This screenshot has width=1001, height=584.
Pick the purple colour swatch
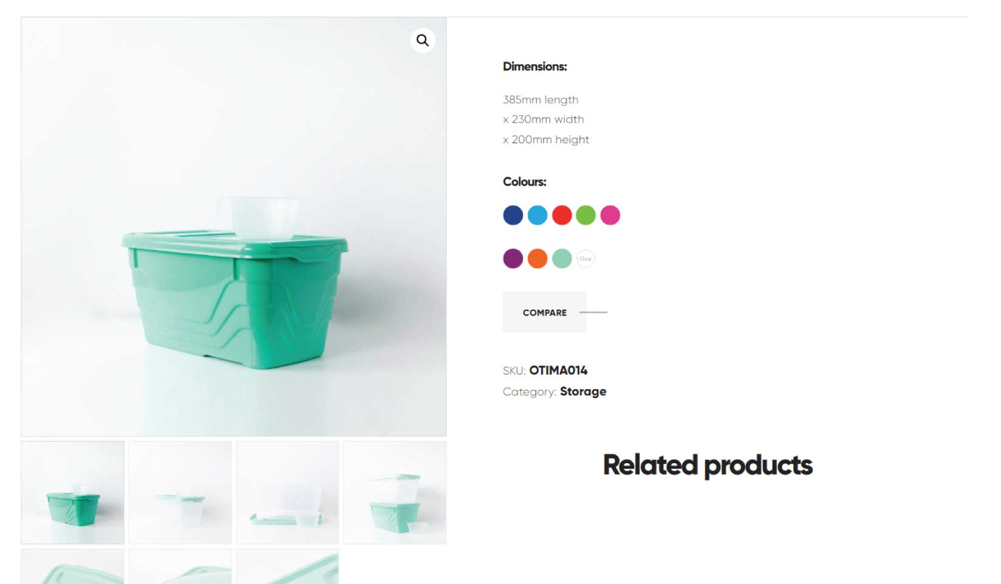pyautogui.click(x=513, y=259)
